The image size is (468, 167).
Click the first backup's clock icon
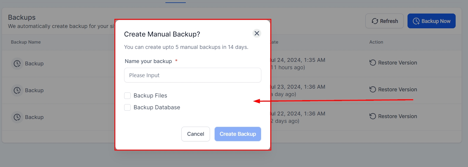(17, 64)
